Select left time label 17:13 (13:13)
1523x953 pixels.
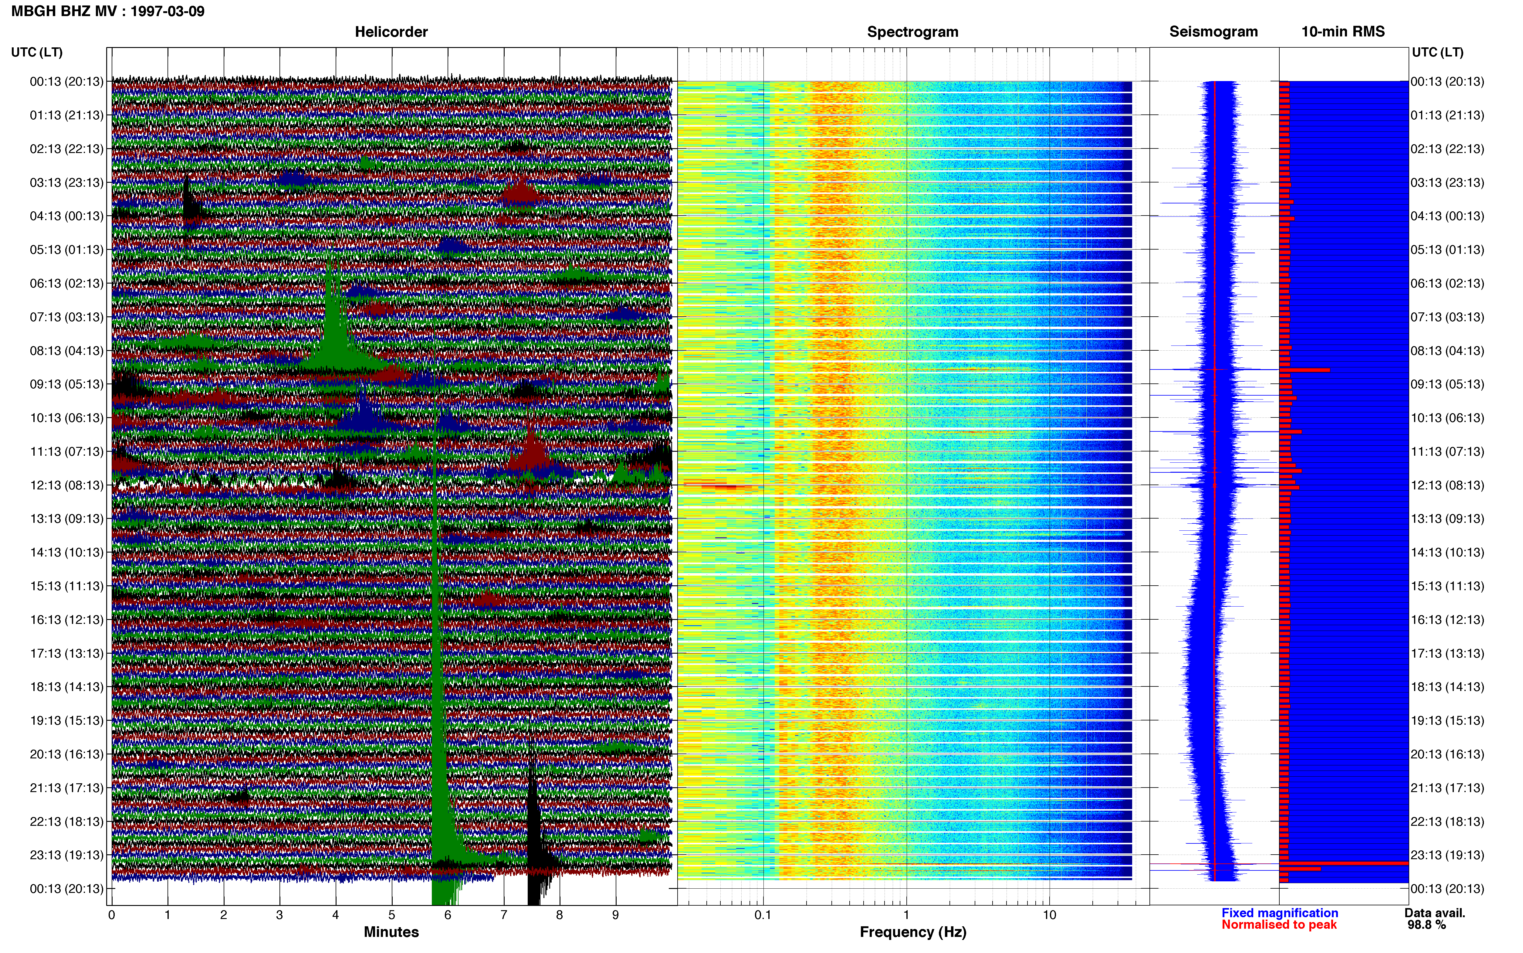pyautogui.click(x=66, y=653)
